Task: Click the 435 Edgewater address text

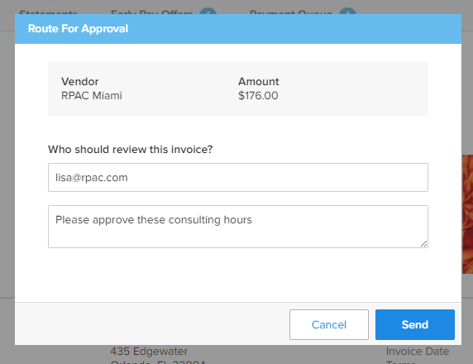Action: pos(149,352)
